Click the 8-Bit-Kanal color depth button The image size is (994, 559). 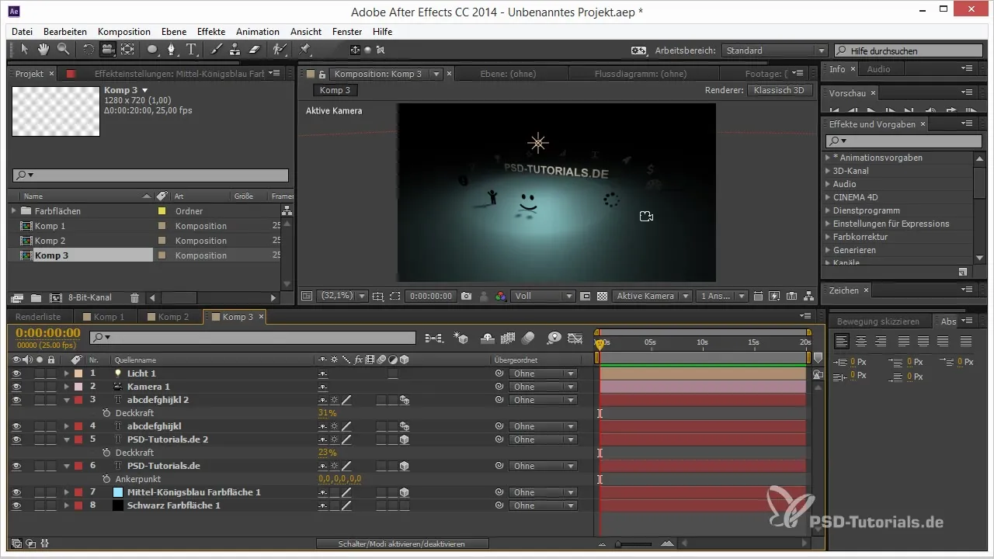90,297
